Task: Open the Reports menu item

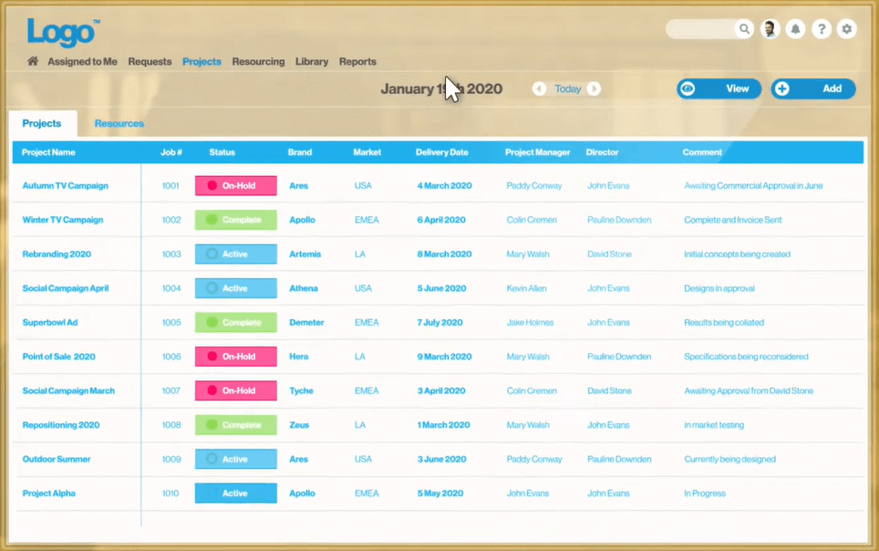Action: click(357, 62)
